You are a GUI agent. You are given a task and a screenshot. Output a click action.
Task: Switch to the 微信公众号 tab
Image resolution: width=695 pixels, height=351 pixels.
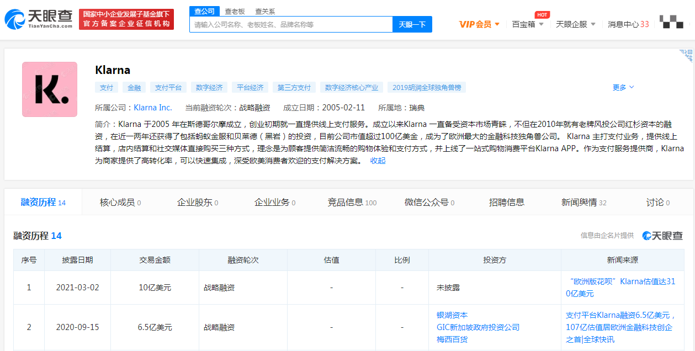pyautogui.click(x=429, y=202)
